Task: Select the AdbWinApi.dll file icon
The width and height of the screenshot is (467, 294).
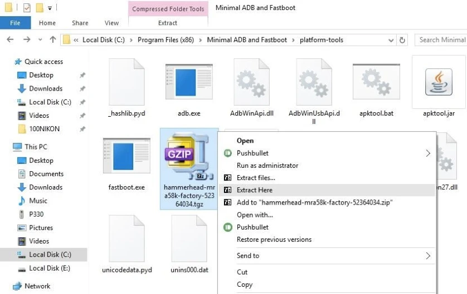Action: [x=251, y=84]
